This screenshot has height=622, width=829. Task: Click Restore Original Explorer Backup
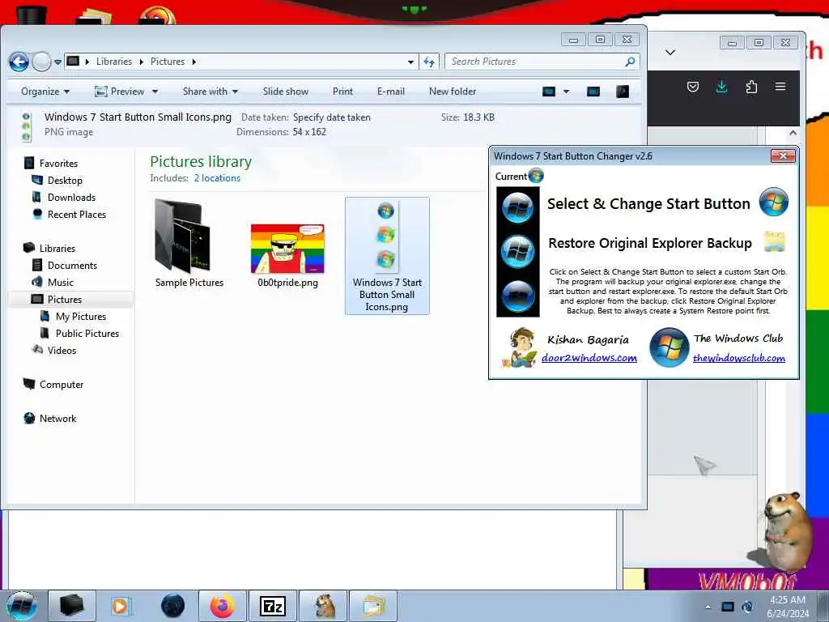pyautogui.click(x=650, y=243)
